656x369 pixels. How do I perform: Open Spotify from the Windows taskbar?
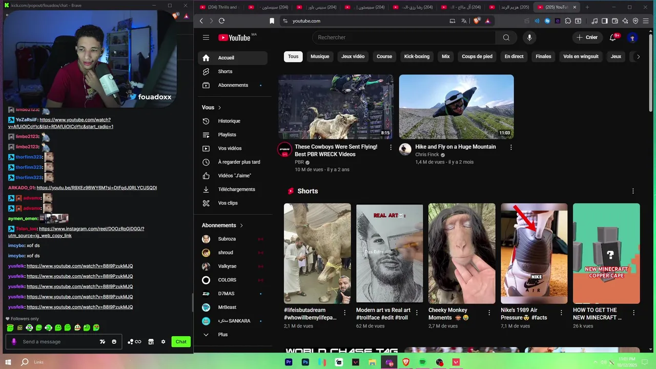423,362
